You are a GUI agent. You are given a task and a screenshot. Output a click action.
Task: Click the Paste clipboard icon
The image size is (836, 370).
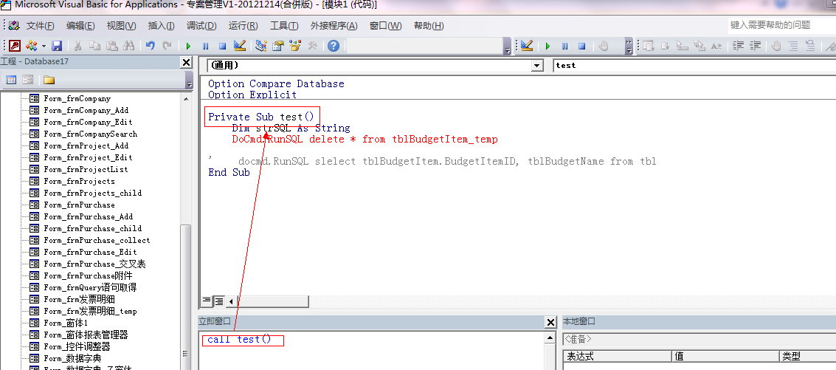(x=112, y=46)
